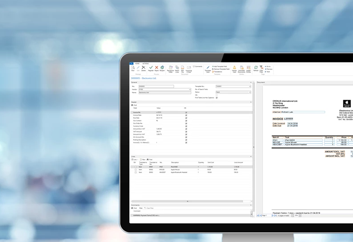This screenshot has height=242, width=353.
Task: Open the Template No. dropdown
Action: click(250, 86)
